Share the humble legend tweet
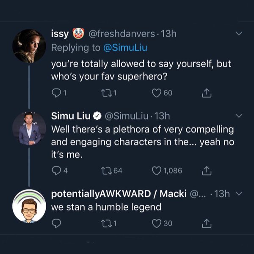Screen dimensions: 254x254 (207, 223)
